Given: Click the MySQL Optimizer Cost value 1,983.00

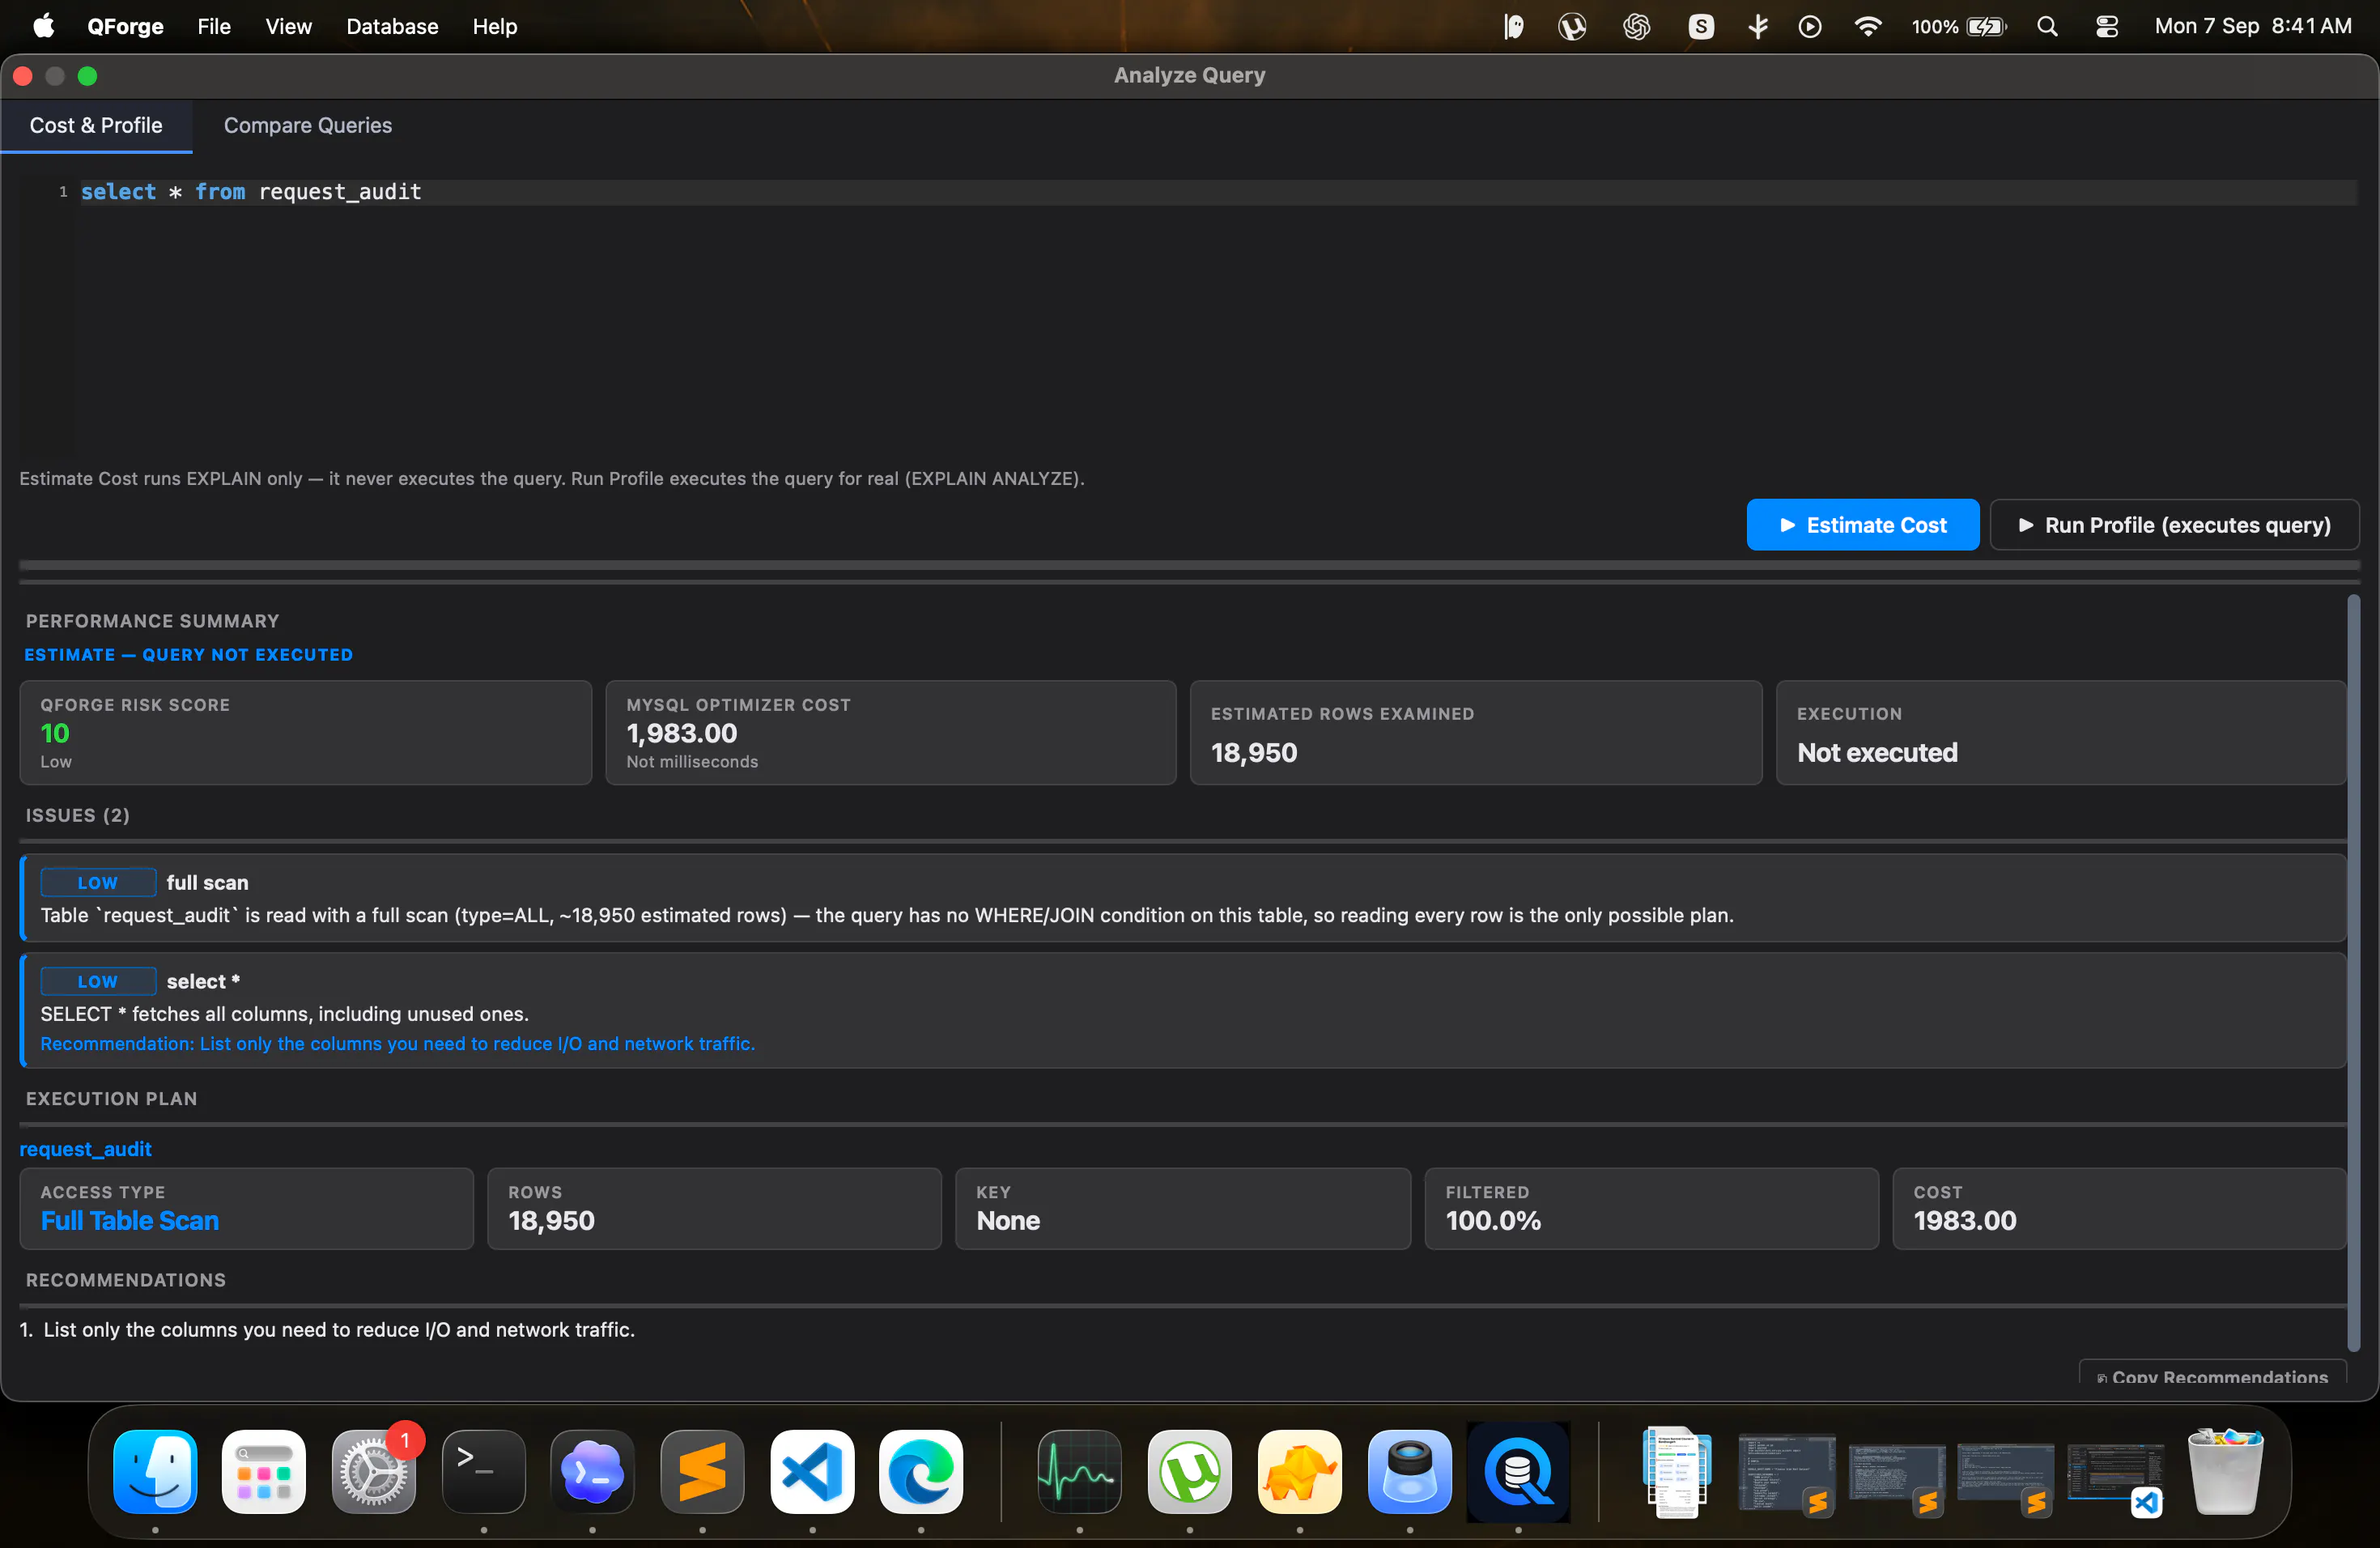Looking at the screenshot, I should (681, 733).
